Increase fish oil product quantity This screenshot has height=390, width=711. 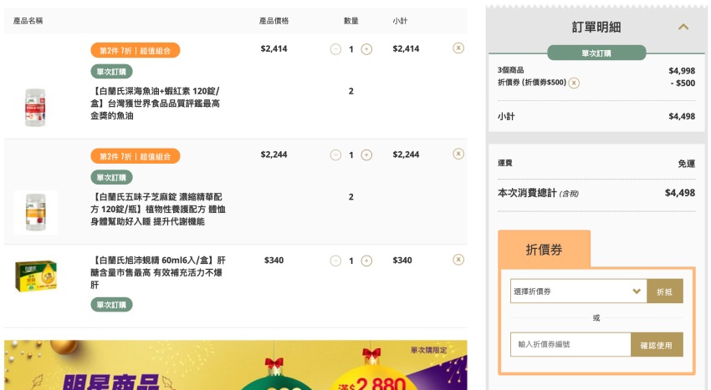(x=366, y=49)
